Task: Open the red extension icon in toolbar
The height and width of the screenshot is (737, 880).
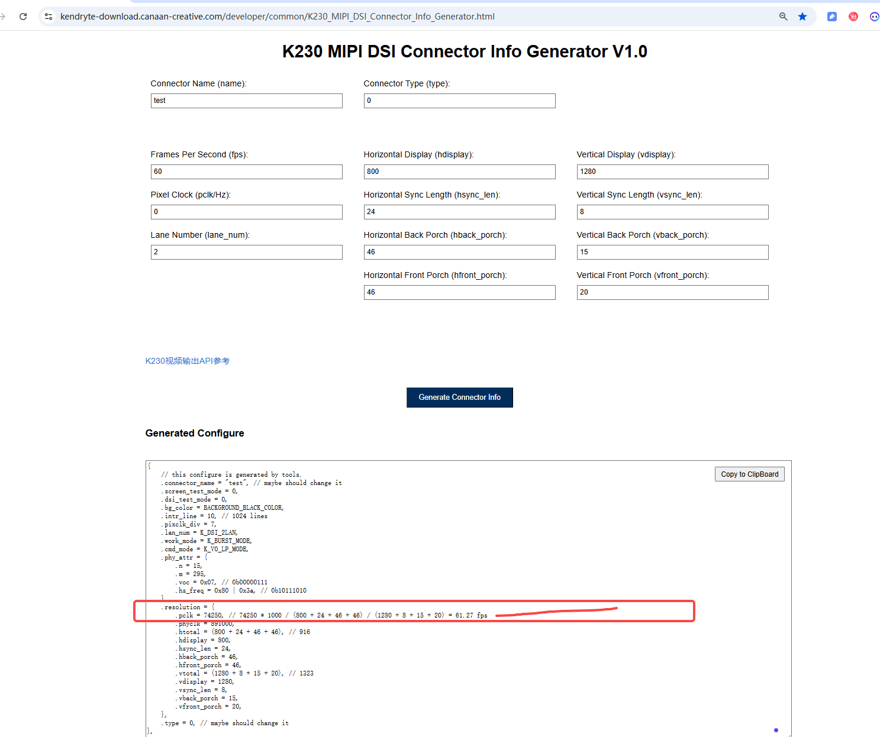Action: coord(853,17)
